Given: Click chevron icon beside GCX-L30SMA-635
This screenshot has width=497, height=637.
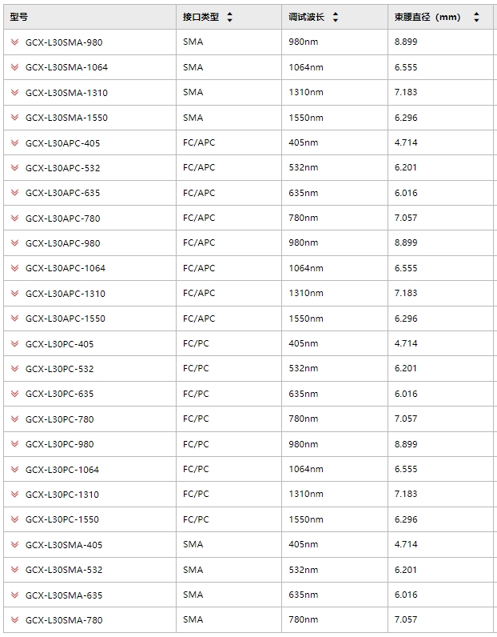Looking at the screenshot, I should point(14,595).
